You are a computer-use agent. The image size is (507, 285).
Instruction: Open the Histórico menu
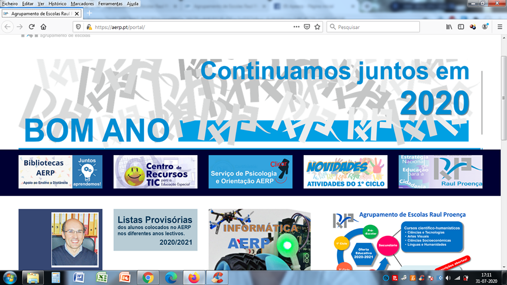(57, 4)
